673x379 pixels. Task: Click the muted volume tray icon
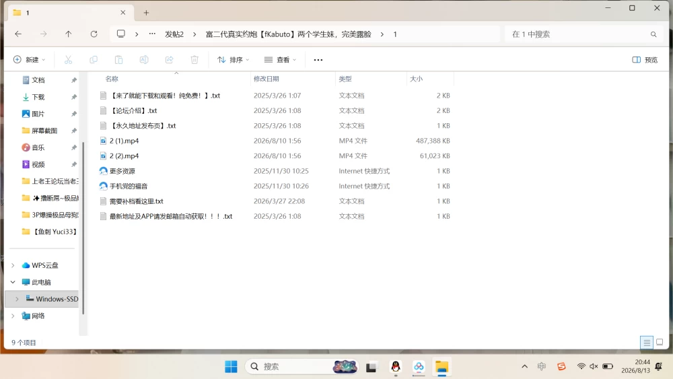(x=594, y=366)
